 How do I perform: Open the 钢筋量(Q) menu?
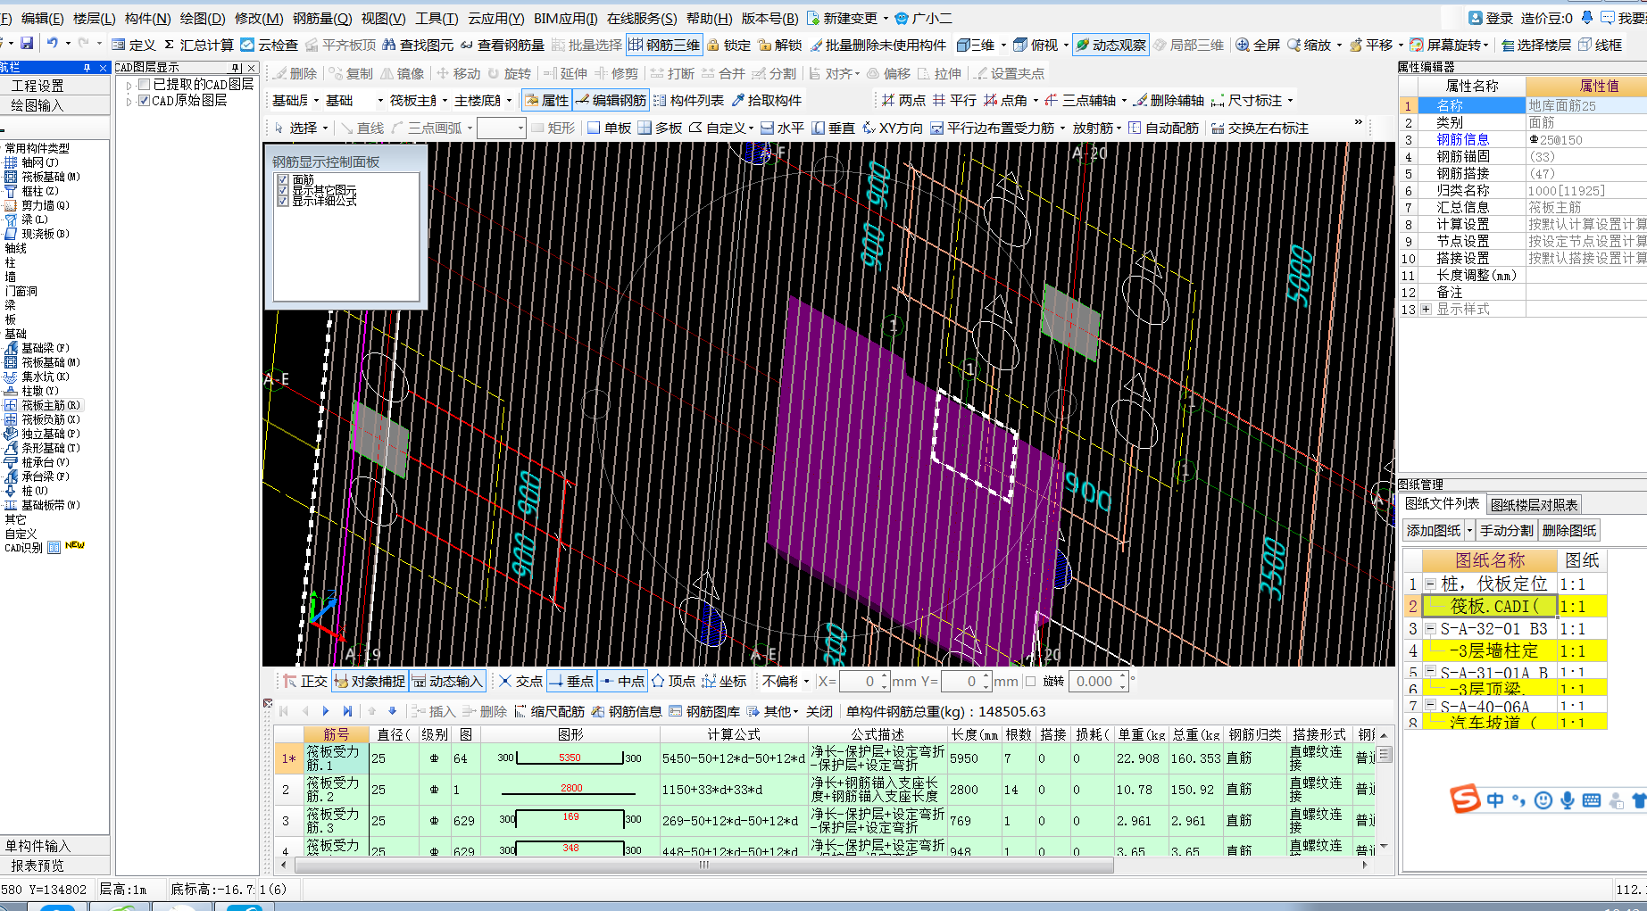[x=322, y=18]
